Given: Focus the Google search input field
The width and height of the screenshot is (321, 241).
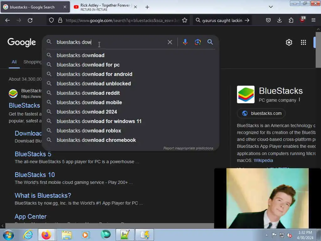Looking at the screenshot, I should click(111, 42).
